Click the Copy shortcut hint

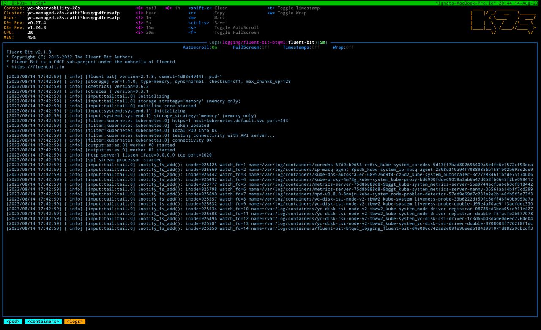(206, 13)
